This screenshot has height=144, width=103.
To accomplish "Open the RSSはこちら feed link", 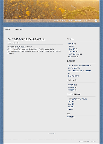I will 71,117.
